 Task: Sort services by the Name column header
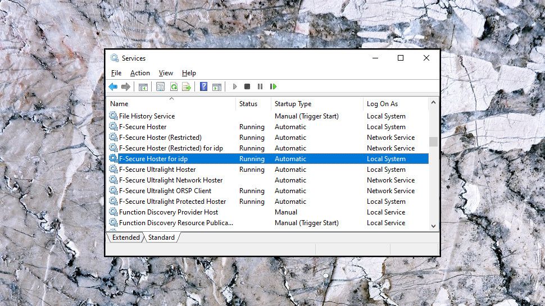(x=119, y=104)
